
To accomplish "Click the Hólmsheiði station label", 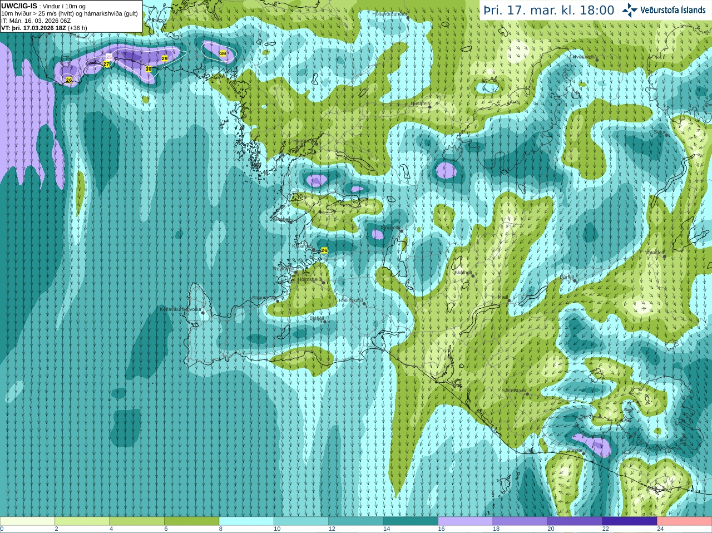I will coord(309,279).
